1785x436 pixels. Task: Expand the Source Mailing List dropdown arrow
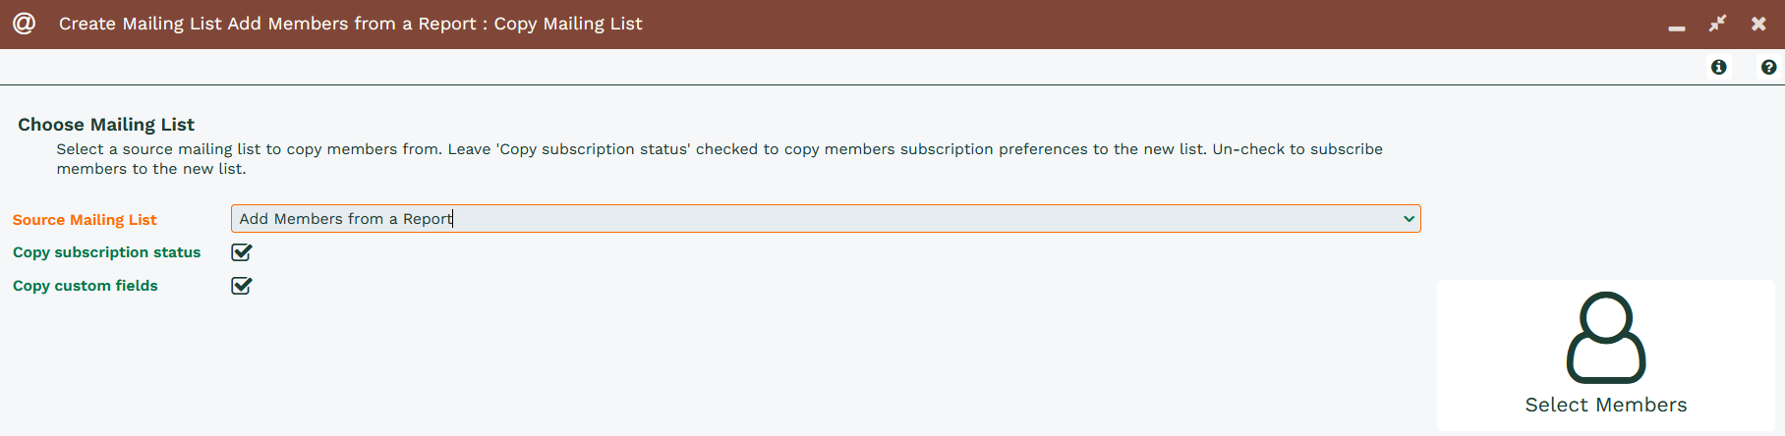(1409, 219)
